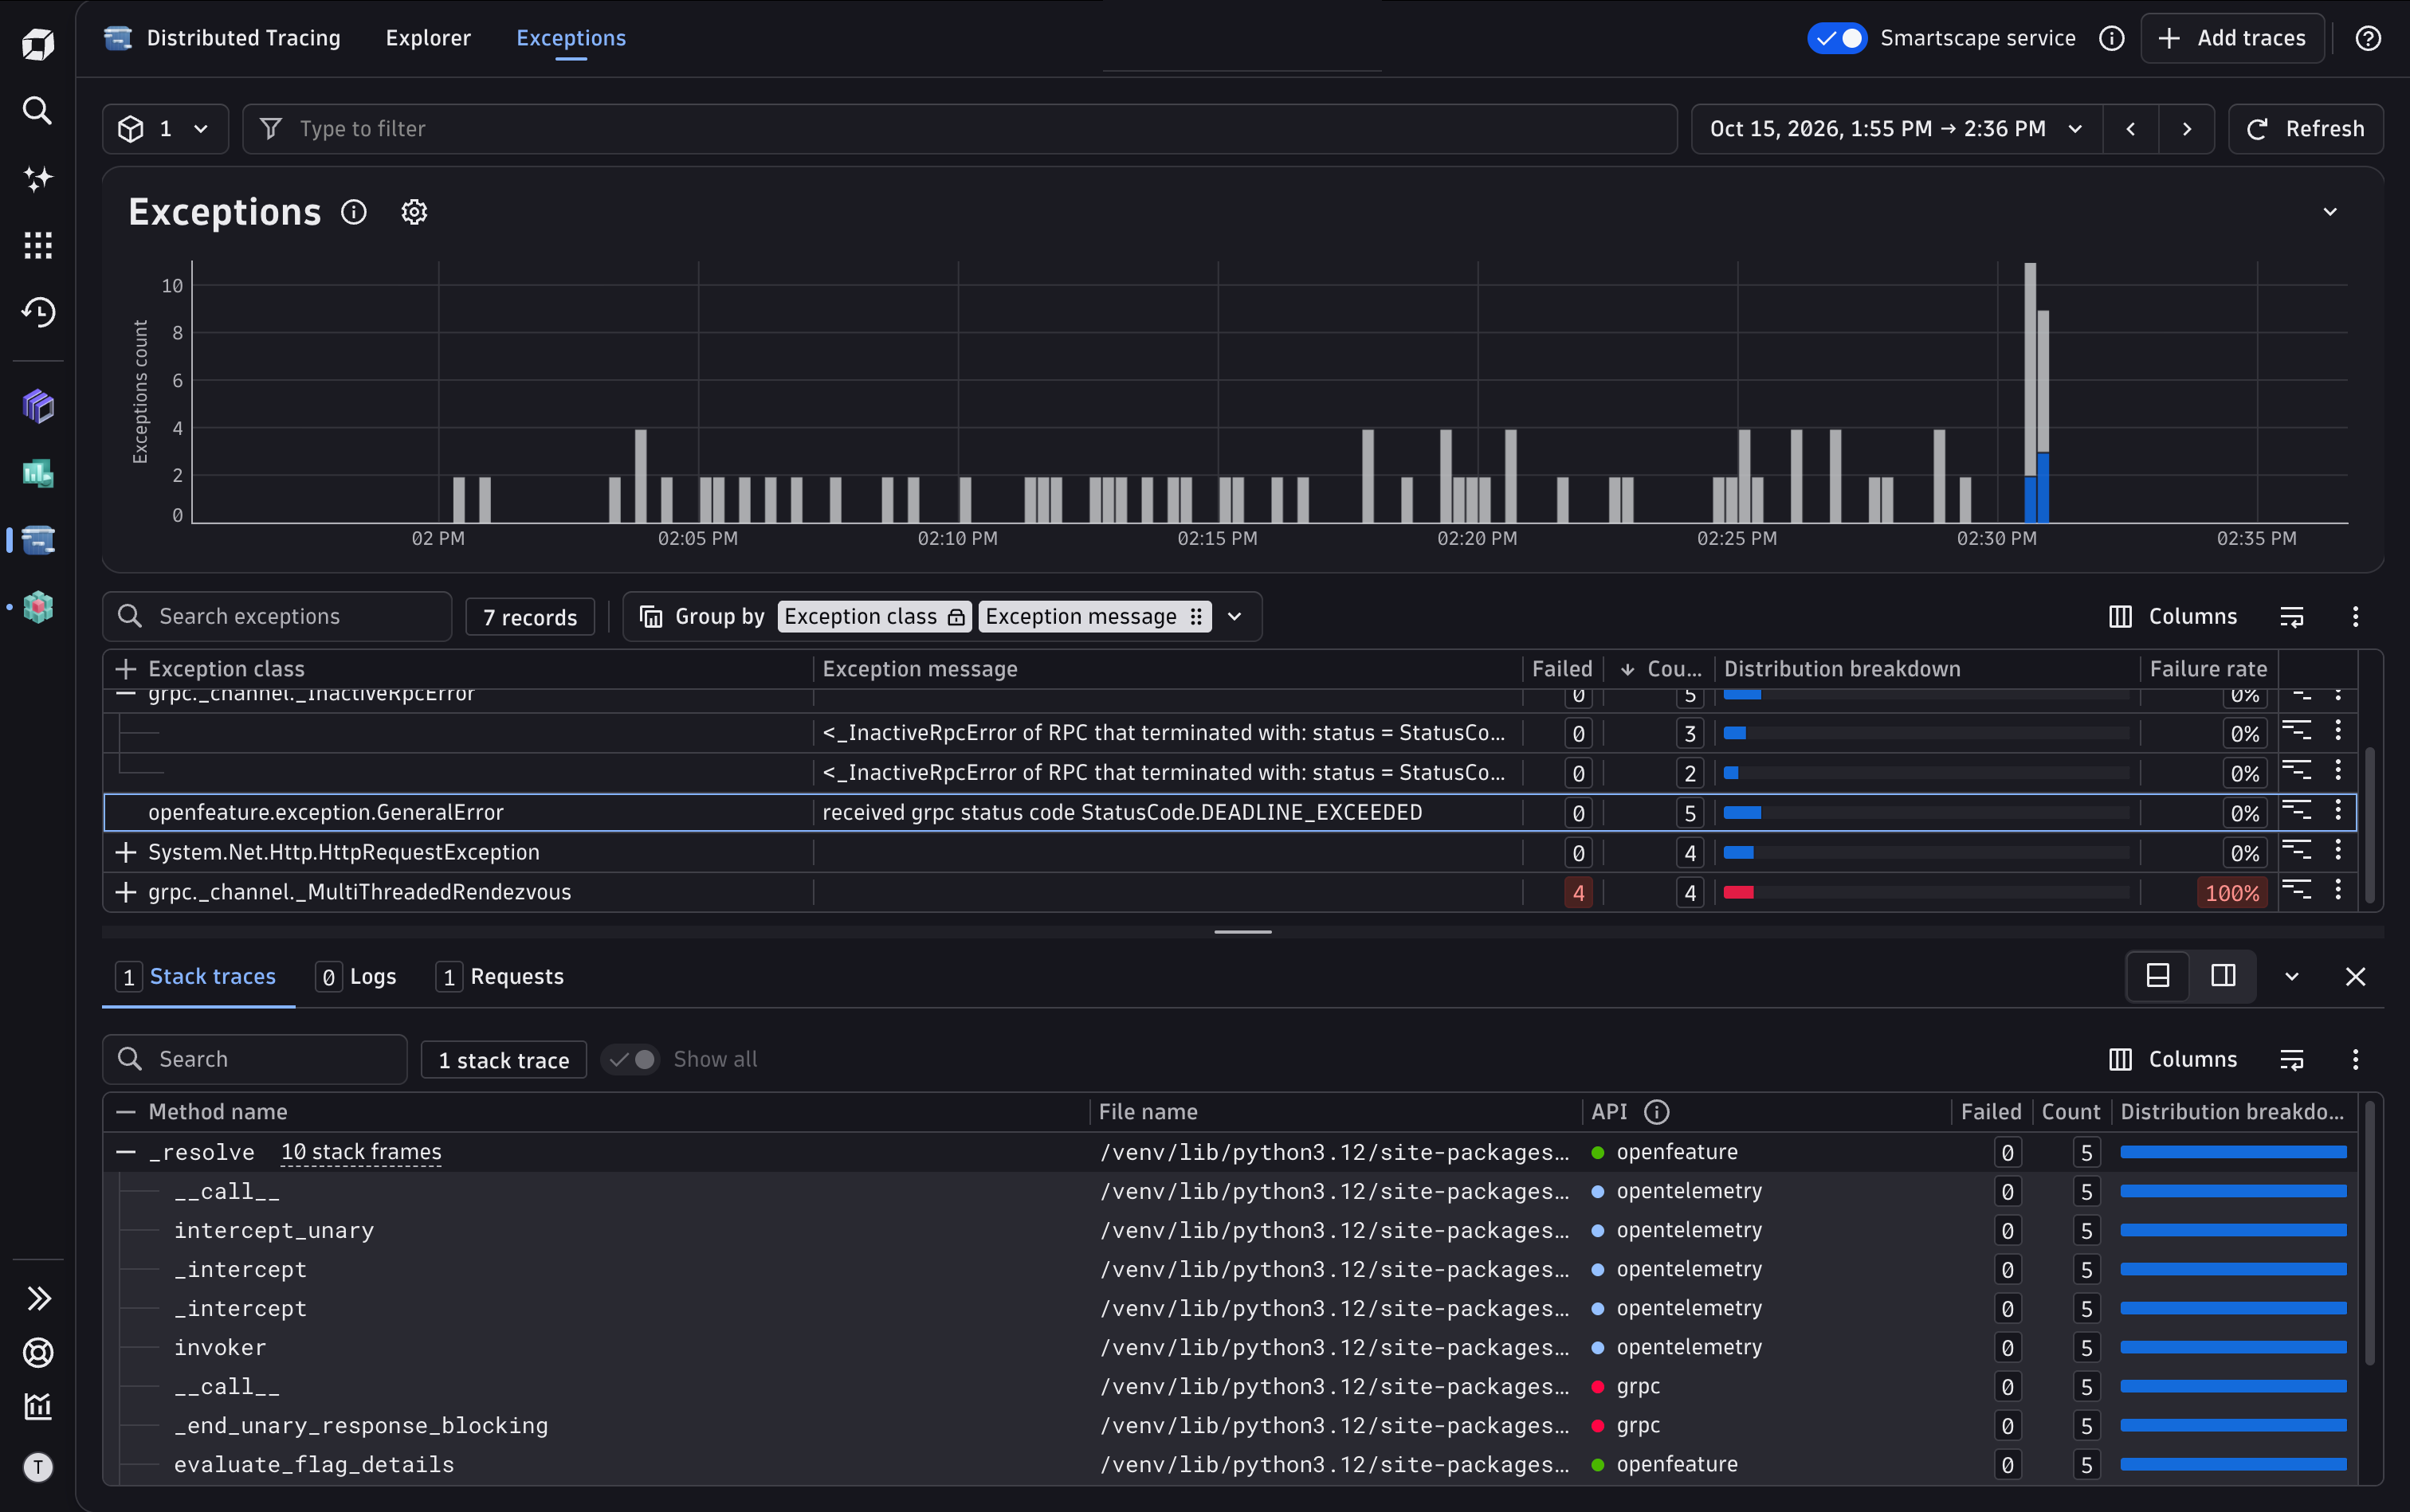Collapse the _resolve stack frames
Image resolution: width=2410 pixels, height=1512 pixels.
point(125,1152)
